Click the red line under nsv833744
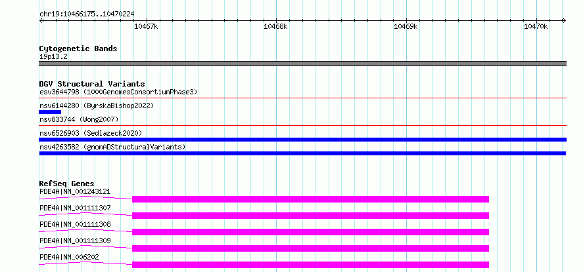Image resolution: width=585 pixels, height=272 pixels. click(x=302, y=126)
